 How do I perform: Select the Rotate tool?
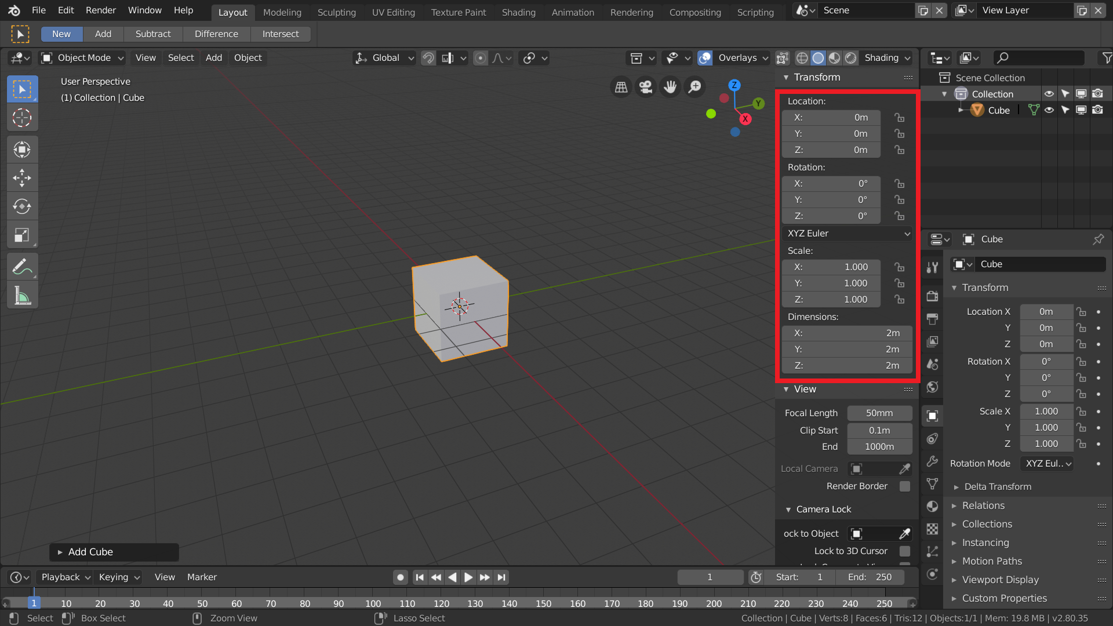(x=22, y=206)
